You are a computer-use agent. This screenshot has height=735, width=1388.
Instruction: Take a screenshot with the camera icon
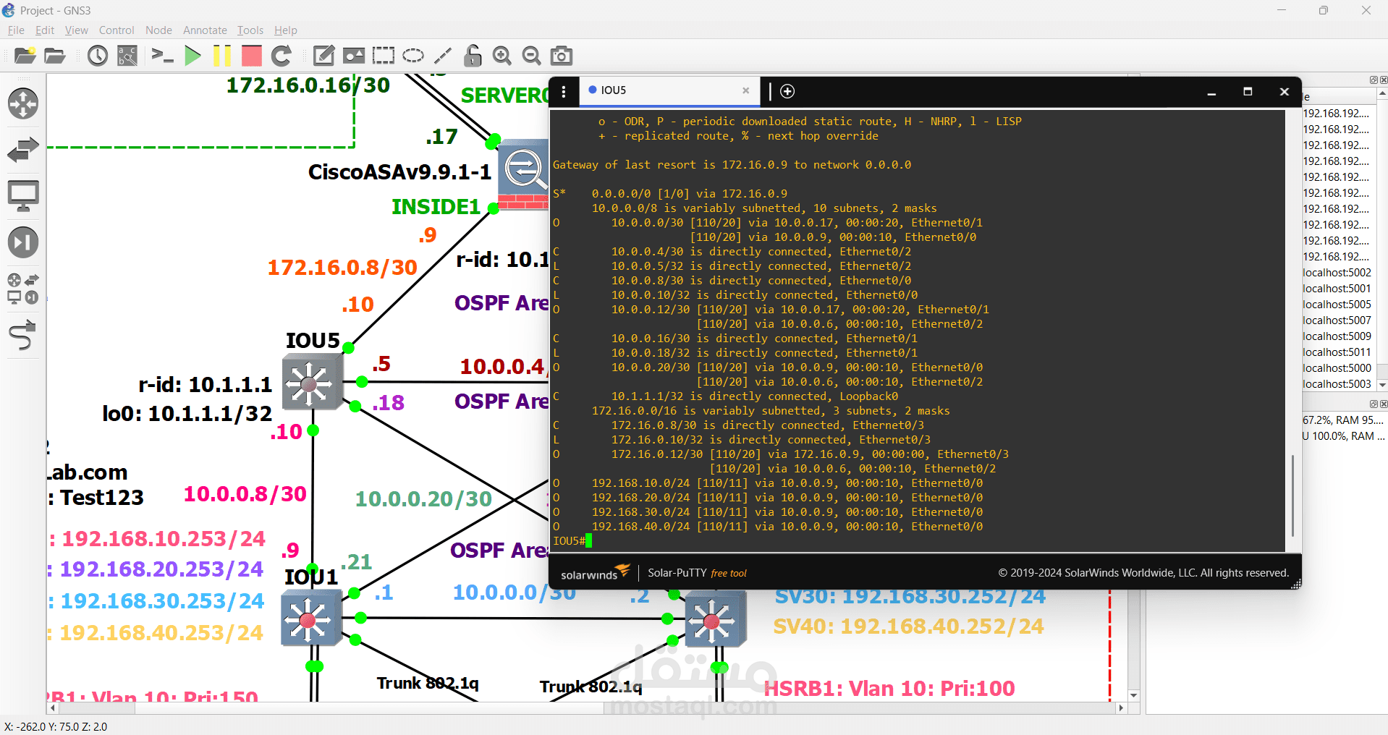click(x=562, y=56)
